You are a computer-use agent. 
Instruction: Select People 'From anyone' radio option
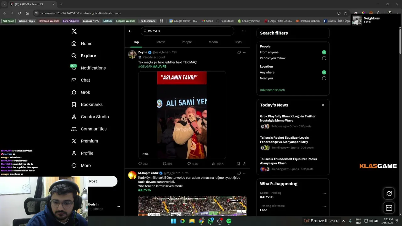pyautogui.click(x=324, y=52)
